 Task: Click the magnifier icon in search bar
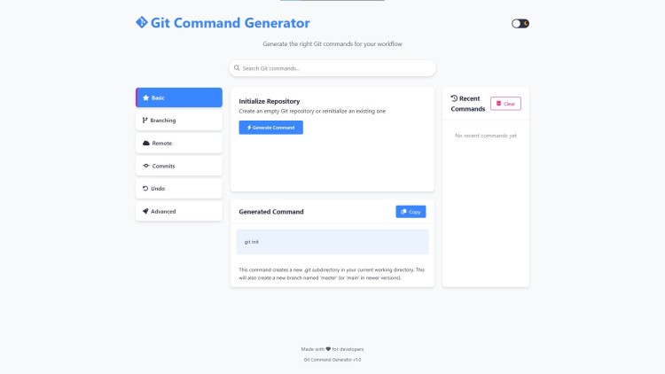click(x=237, y=68)
